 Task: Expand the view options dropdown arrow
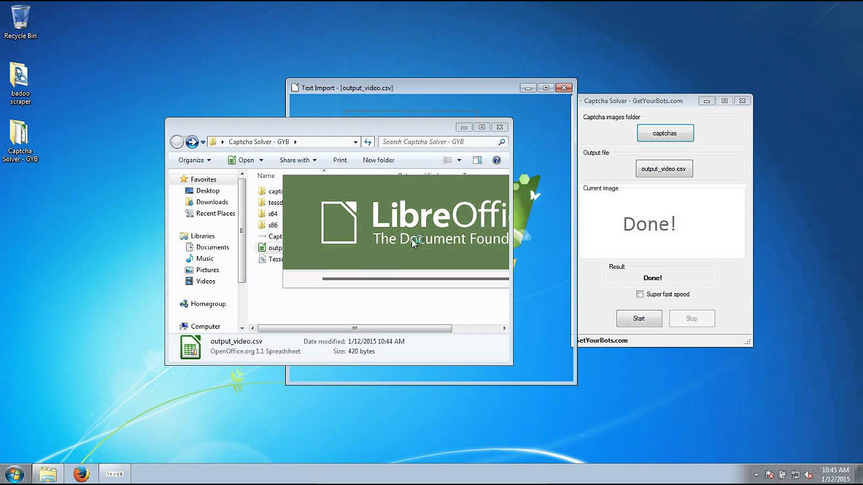(459, 160)
